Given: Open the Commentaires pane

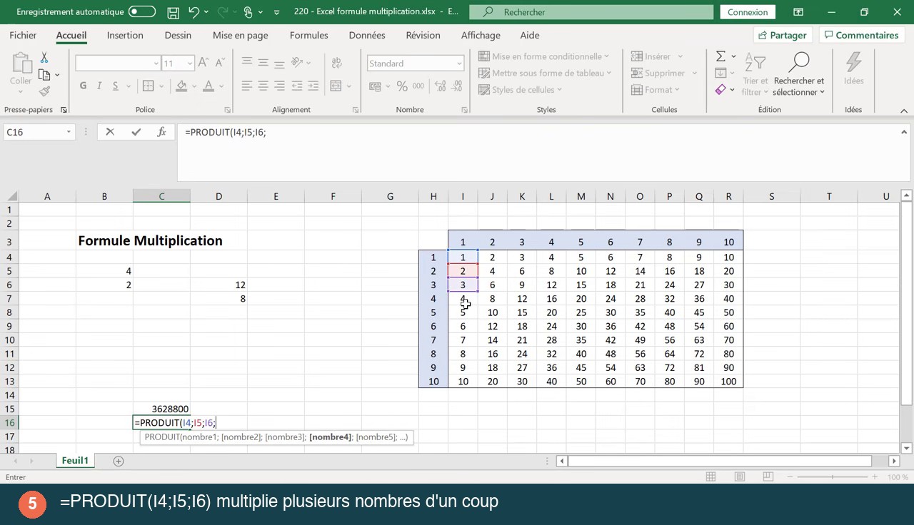Looking at the screenshot, I should (x=860, y=35).
